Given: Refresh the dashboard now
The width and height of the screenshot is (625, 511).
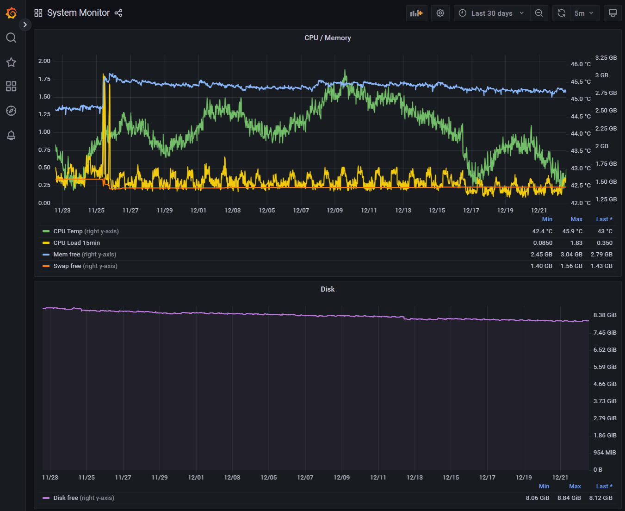Looking at the screenshot, I should 562,13.
